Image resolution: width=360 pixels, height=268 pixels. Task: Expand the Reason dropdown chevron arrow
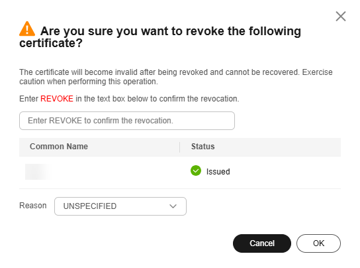(173, 206)
